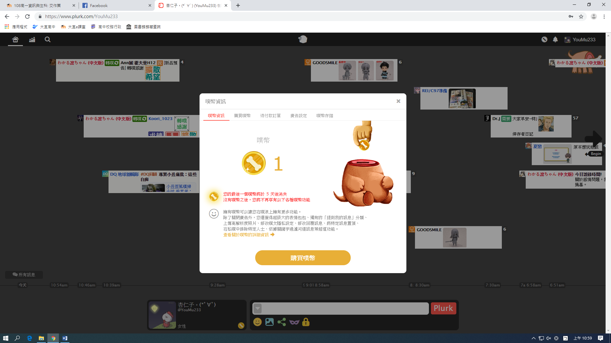Click the home icon in Plurk navbar
The image size is (611, 343).
15,39
